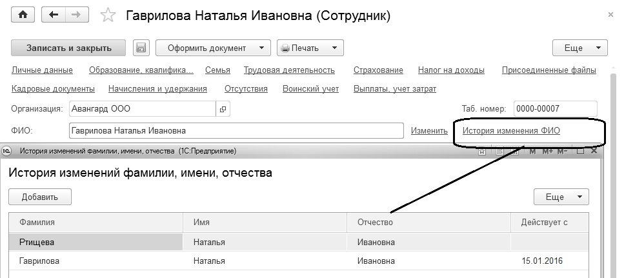624x278 pixels.
Task: Open the Выплаты, учет затрат section
Action: (x=395, y=89)
